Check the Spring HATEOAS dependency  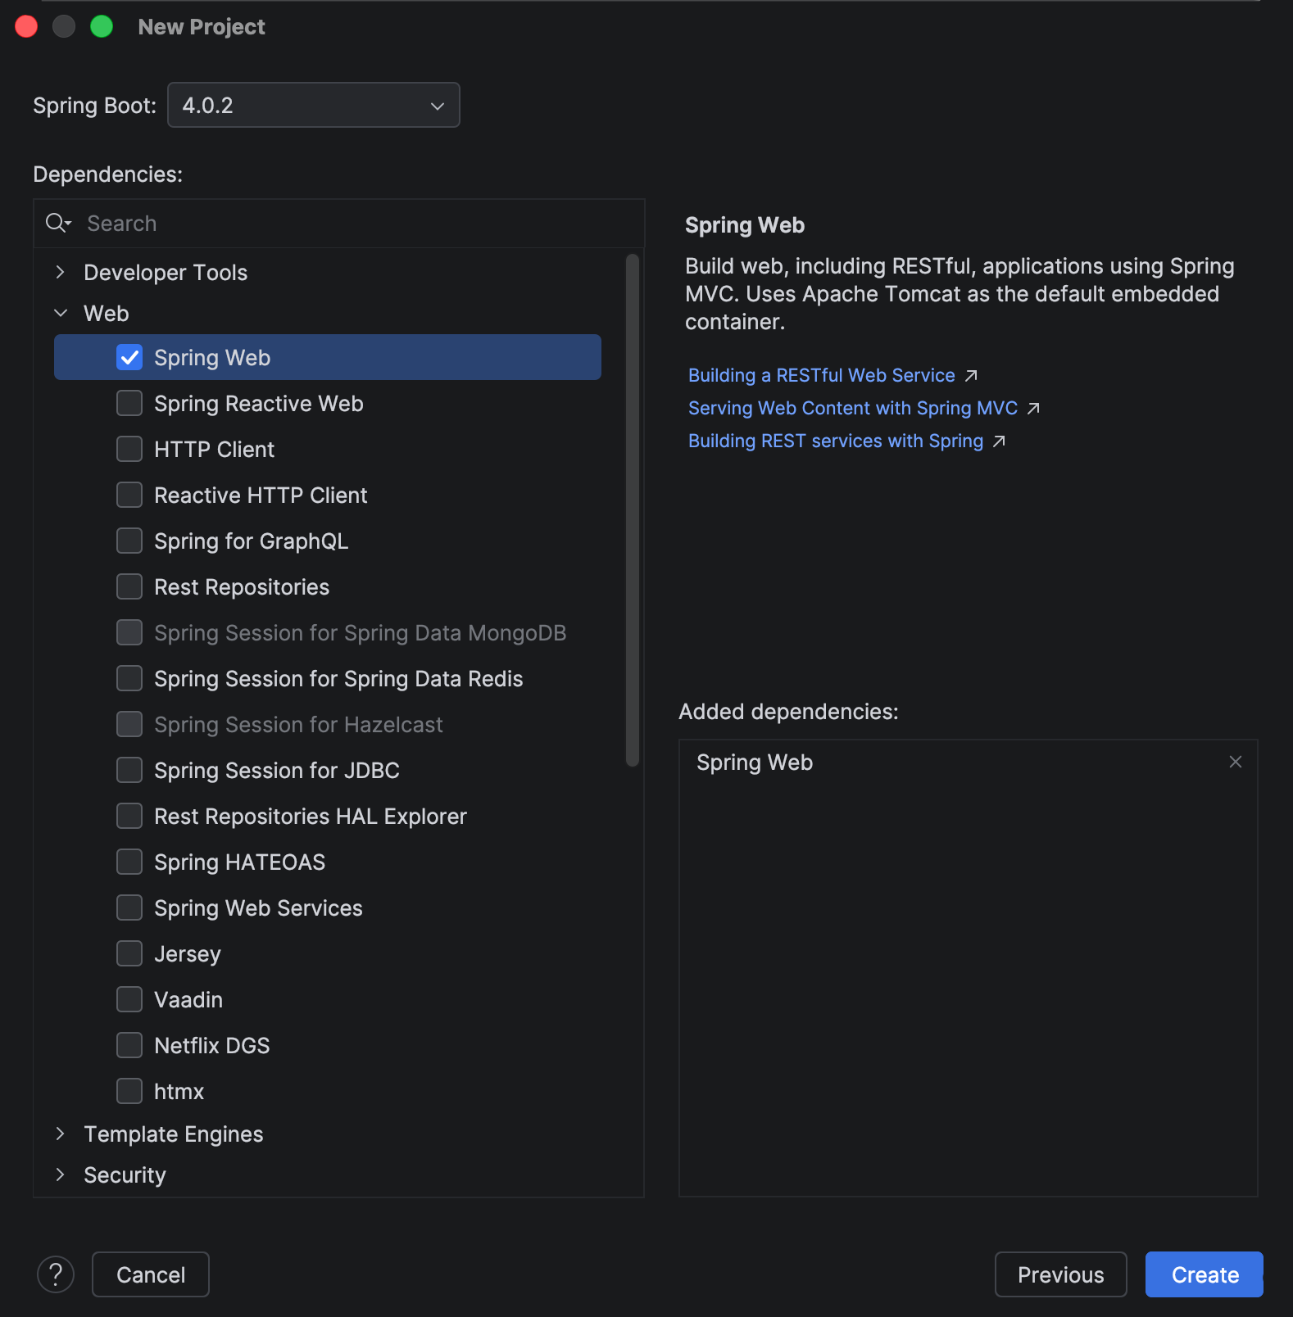tap(129, 862)
